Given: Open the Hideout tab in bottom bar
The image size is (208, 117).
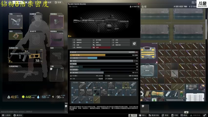Looking at the screenshot, I should [18, 115].
